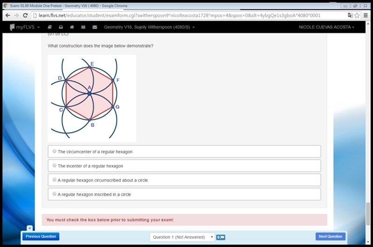This screenshot has width=373, height=247.
Task: Open the list menu icon in navbar
Action: 83,27
